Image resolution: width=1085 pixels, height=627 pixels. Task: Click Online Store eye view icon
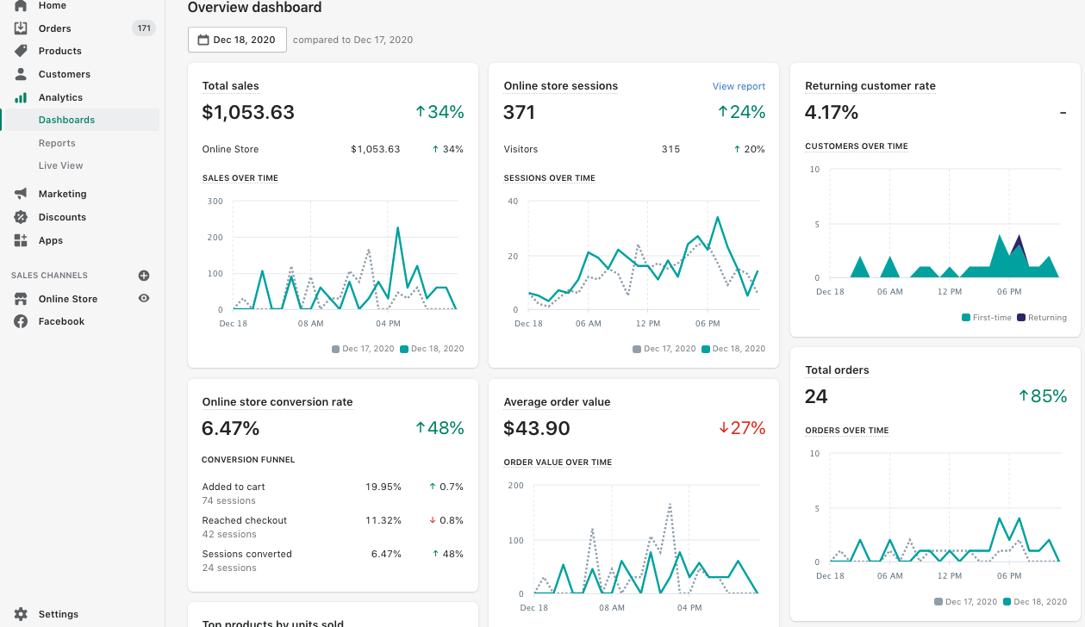click(x=144, y=298)
